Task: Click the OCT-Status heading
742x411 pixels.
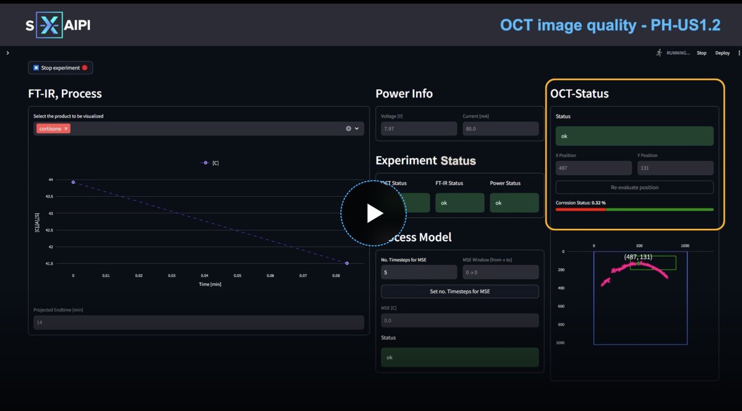Action: 579,94
